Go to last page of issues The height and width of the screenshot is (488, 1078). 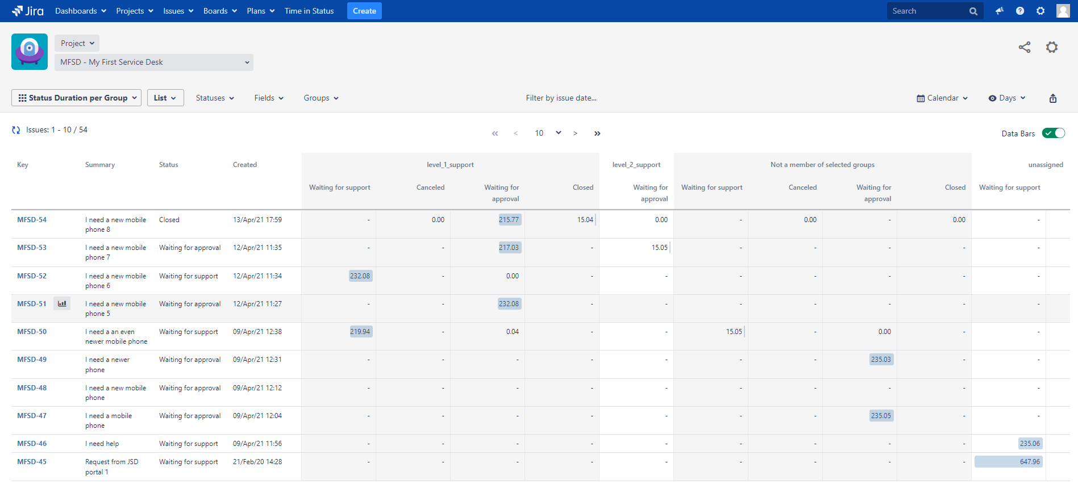click(597, 134)
